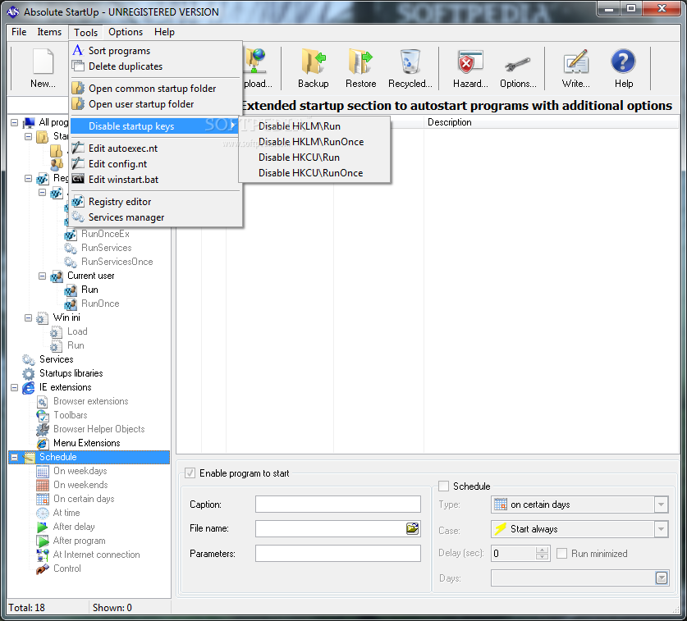Click the Control tree icon

coord(43,568)
